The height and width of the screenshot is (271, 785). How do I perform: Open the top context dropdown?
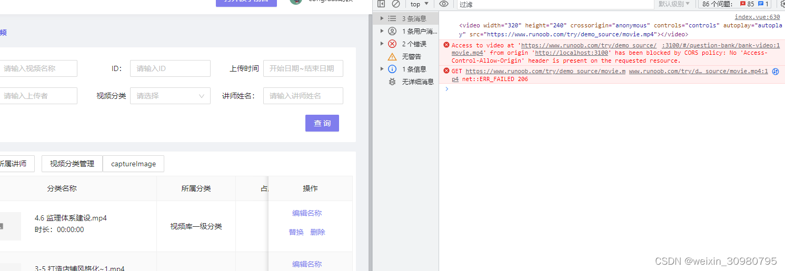[420, 4]
